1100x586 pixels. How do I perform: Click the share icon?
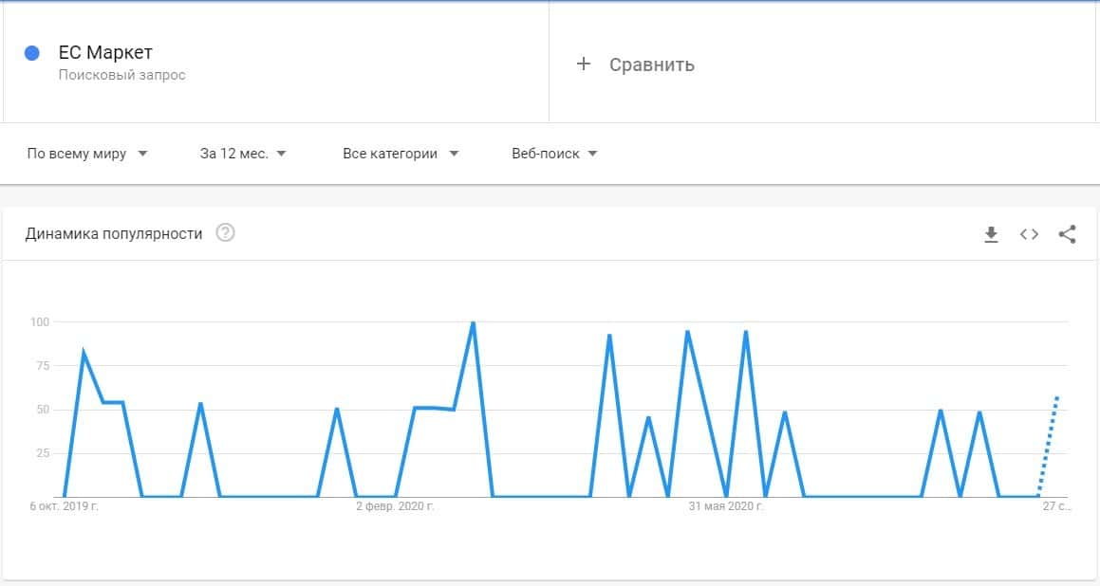click(1067, 234)
